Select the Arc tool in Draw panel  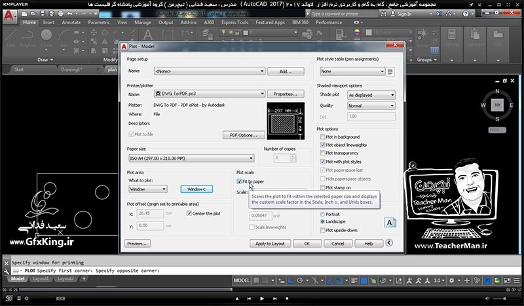coord(64,39)
